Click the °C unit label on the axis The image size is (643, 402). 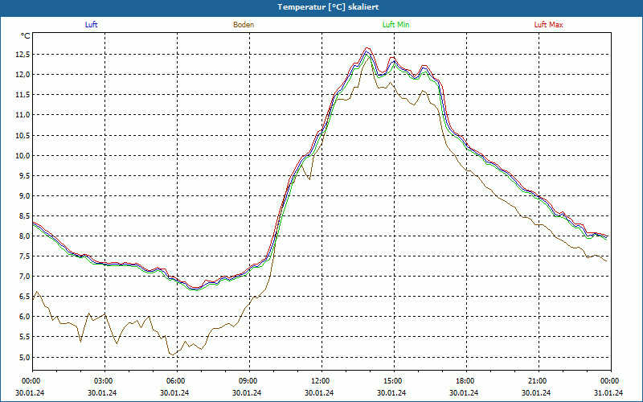(26, 36)
